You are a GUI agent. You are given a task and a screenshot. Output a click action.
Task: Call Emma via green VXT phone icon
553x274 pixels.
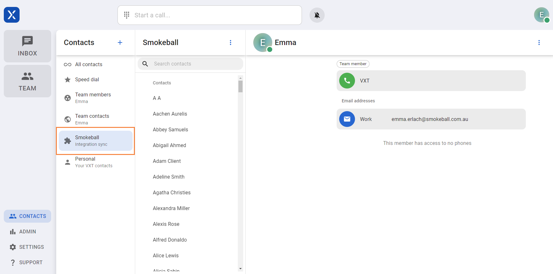(x=347, y=81)
